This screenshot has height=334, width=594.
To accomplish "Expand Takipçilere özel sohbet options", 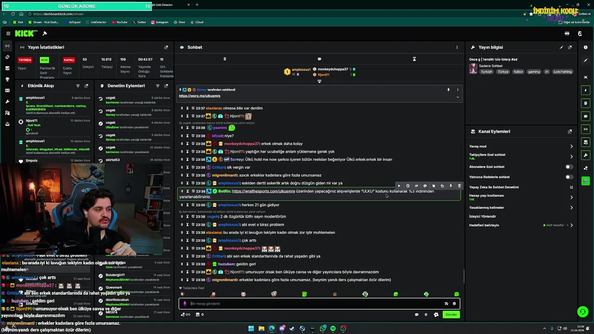I will pos(571,156).
